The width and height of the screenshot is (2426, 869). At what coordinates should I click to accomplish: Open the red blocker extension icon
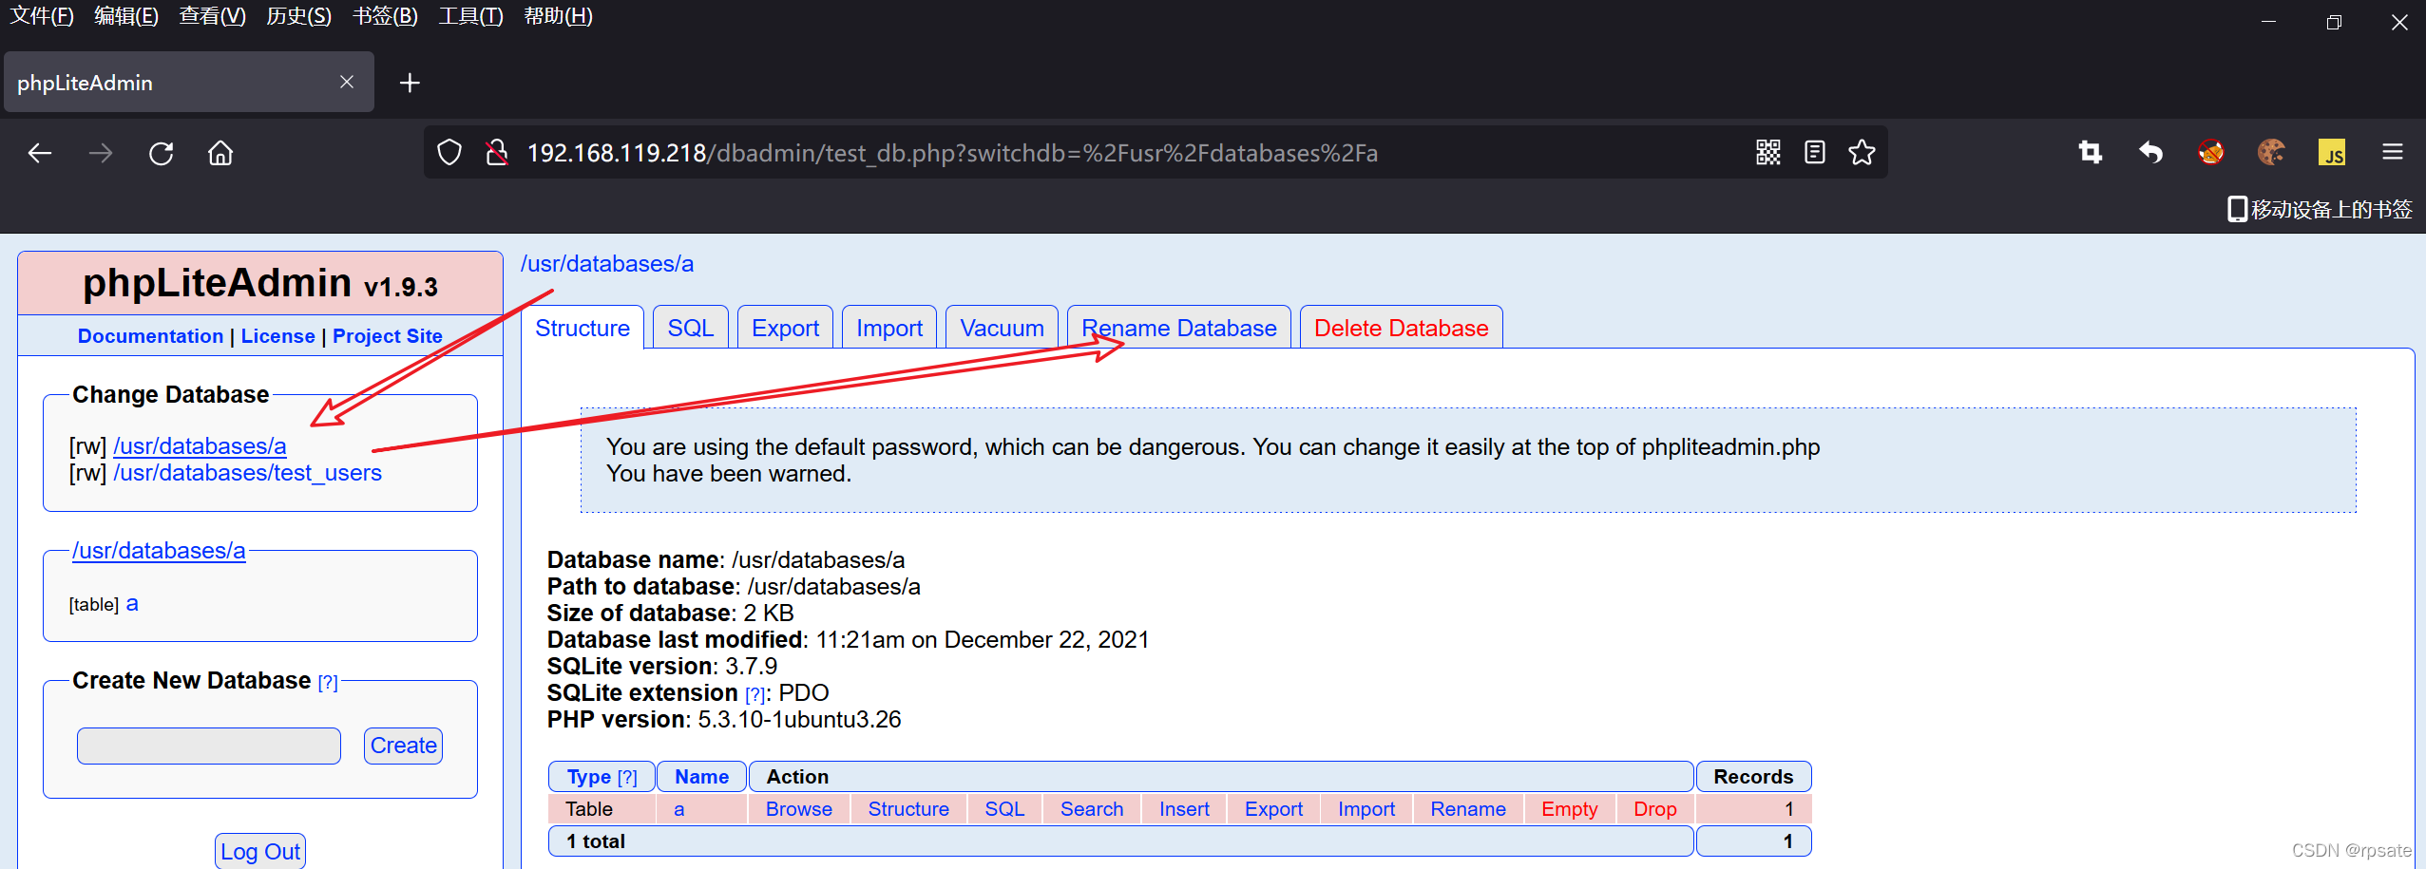(2211, 152)
